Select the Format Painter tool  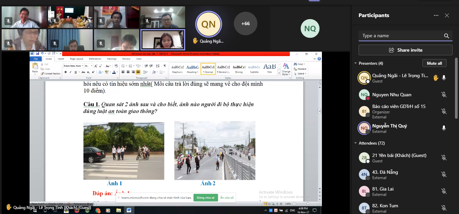click(51, 73)
